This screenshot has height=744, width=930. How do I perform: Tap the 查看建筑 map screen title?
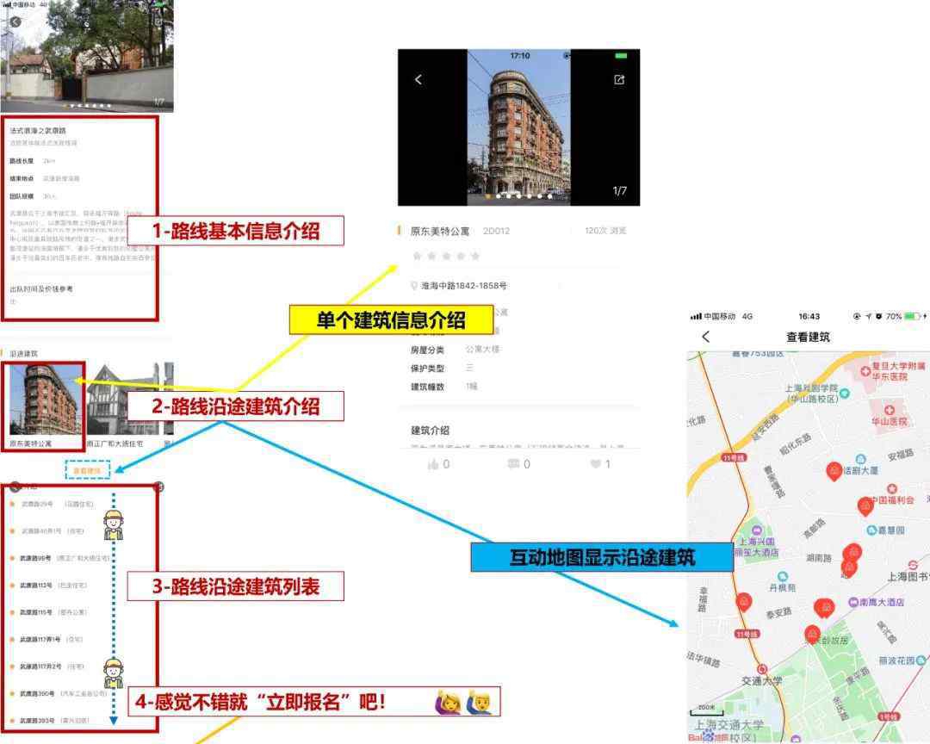click(808, 337)
